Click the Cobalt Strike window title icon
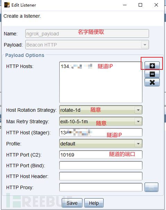166x210 pixels. point(7,5)
